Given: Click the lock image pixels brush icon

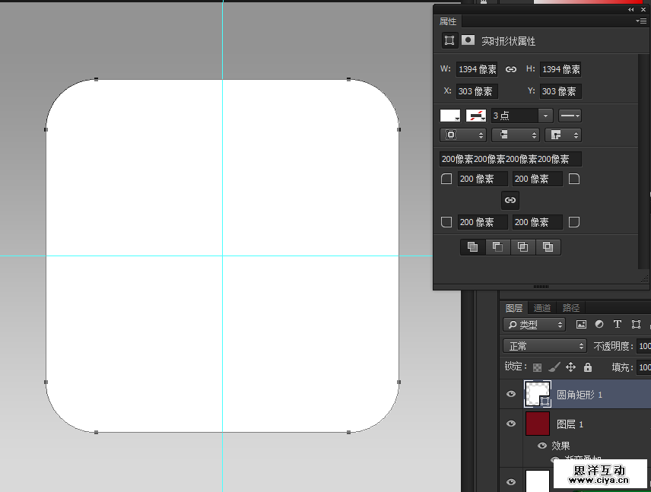Looking at the screenshot, I should [x=554, y=367].
